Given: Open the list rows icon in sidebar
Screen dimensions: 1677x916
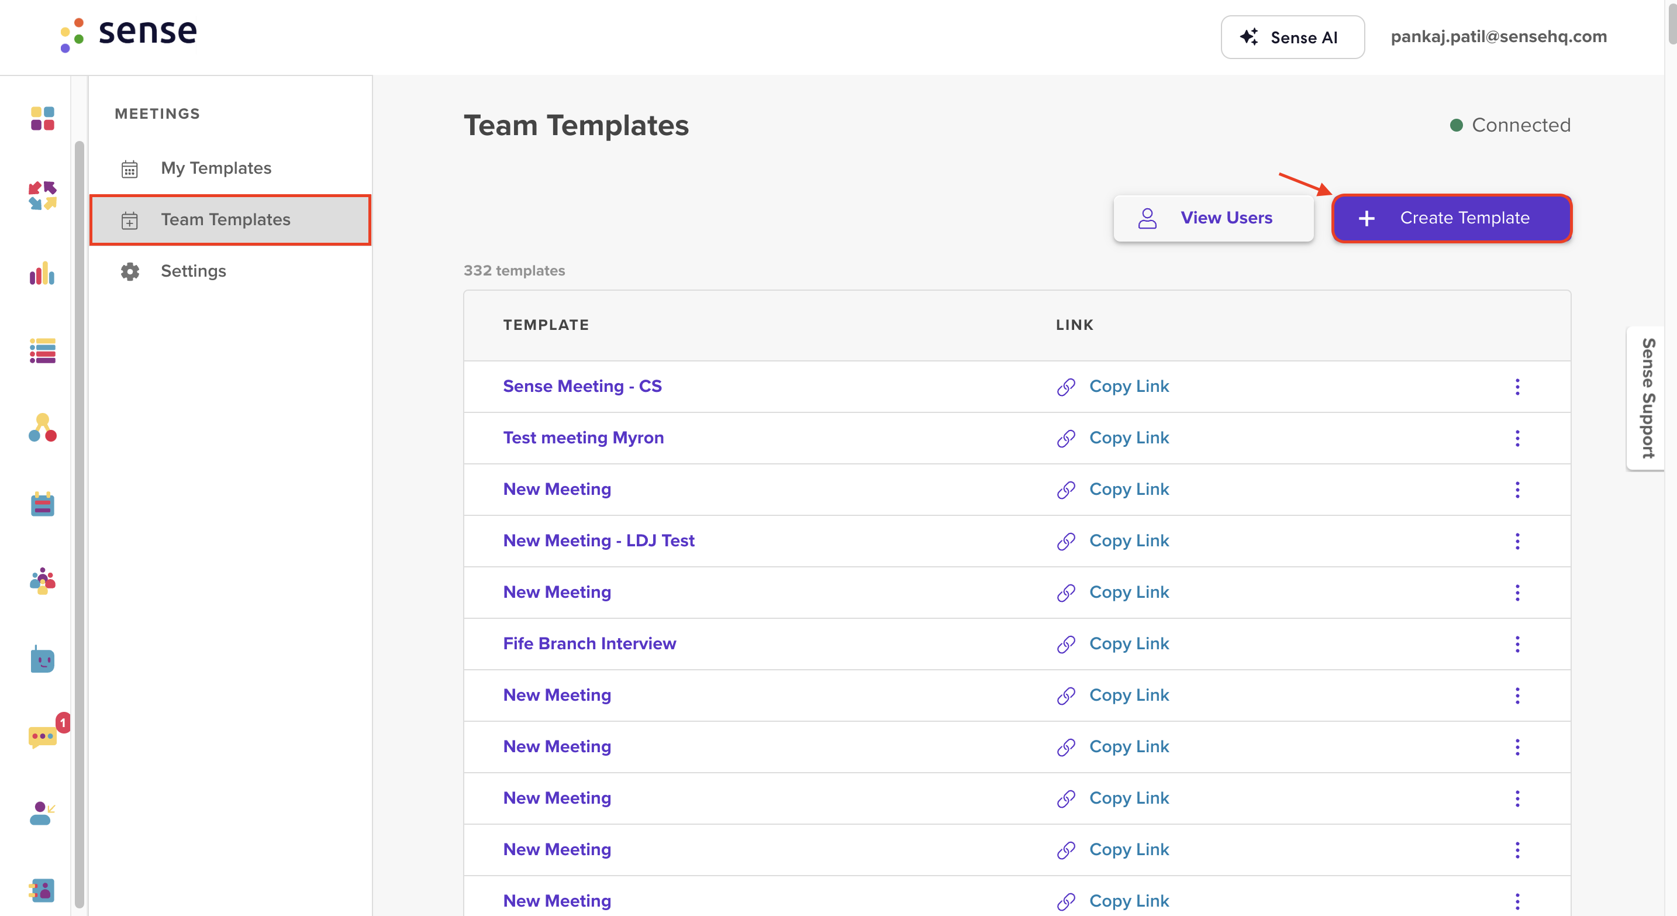Looking at the screenshot, I should pyautogui.click(x=42, y=350).
